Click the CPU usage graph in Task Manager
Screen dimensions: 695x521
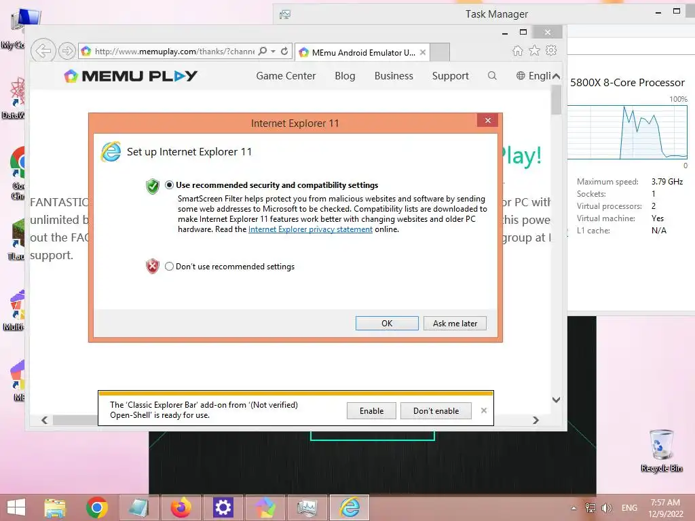click(627, 132)
